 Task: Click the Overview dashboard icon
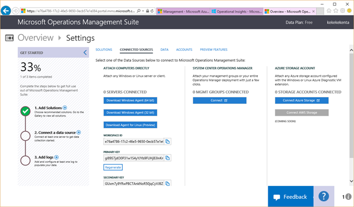pyautogui.click(x=9, y=38)
